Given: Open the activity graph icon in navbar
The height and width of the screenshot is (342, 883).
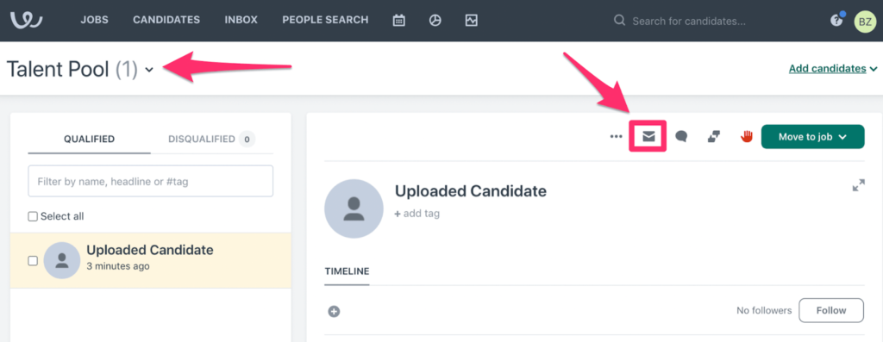Looking at the screenshot, I should [x=472, y=21].
